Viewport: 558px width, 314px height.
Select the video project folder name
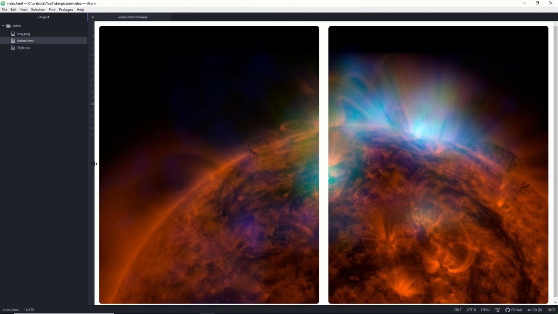pyautogui.click(x=17, y=26)
